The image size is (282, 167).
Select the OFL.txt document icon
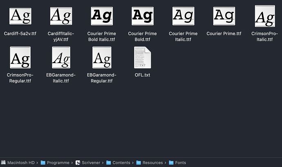[143, 57]
